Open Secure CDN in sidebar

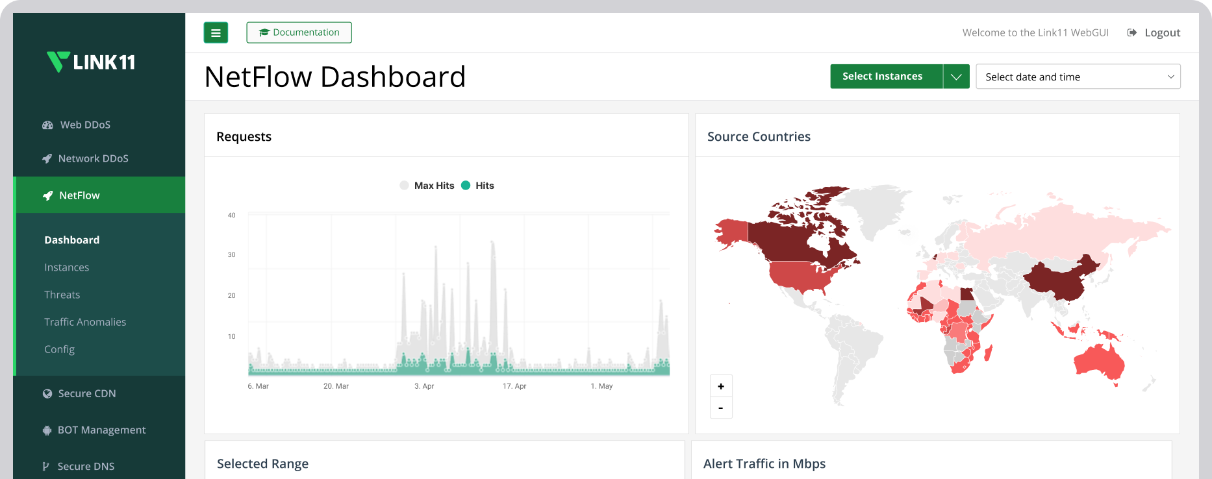pos(87,393)
